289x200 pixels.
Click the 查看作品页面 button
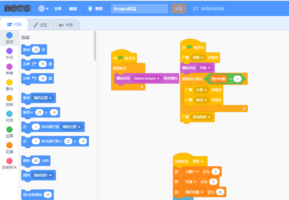208,9
